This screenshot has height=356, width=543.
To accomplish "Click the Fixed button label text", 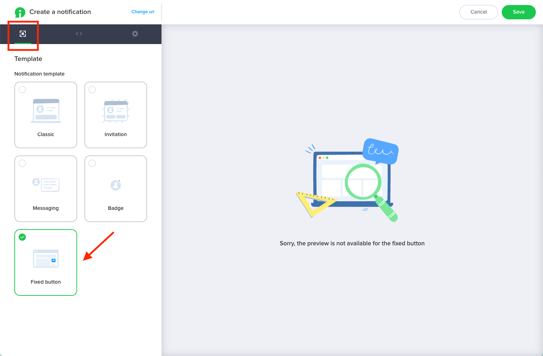I will [x=46, y=282].
